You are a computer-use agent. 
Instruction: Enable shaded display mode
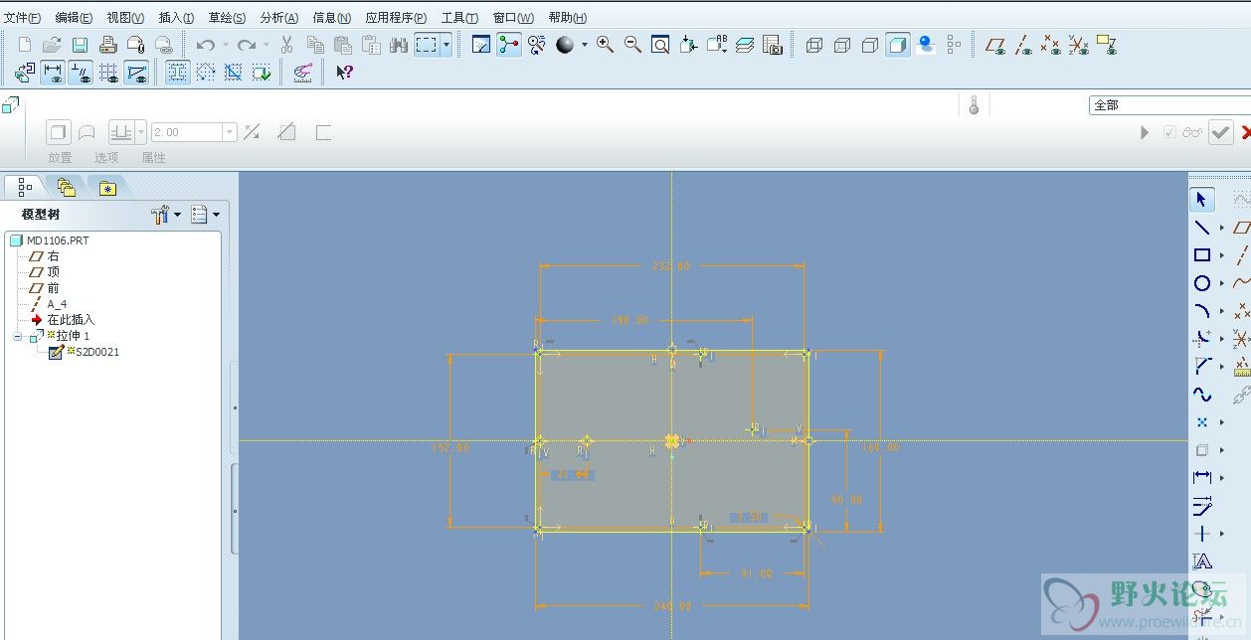898,45
